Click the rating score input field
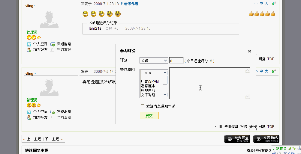 pyautogui.click(x=176, y=61)
